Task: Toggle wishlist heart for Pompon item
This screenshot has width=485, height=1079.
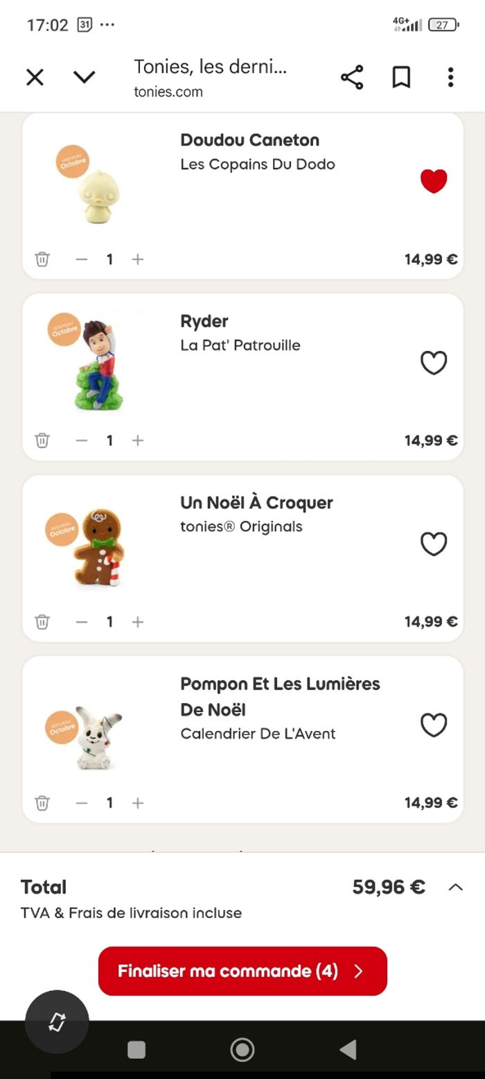Action: (x=434, y=725)
